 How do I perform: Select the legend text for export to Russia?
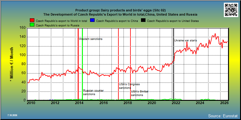click(58, 25)
